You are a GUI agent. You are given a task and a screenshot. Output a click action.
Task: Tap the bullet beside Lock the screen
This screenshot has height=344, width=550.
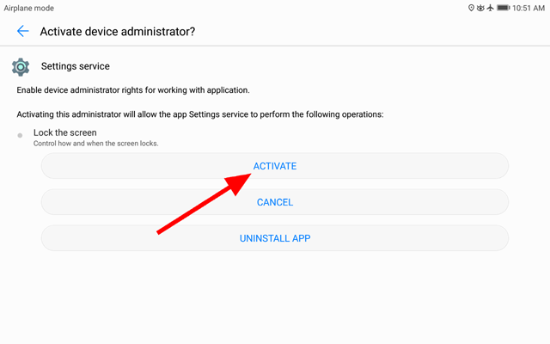20,135
